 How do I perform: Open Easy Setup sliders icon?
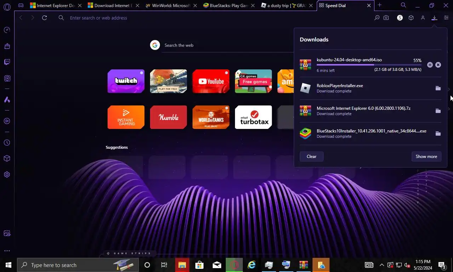pyautogui.click(x=446, y=18)
